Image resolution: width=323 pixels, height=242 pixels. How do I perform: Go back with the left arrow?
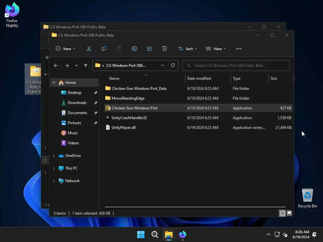pos(56,66)
